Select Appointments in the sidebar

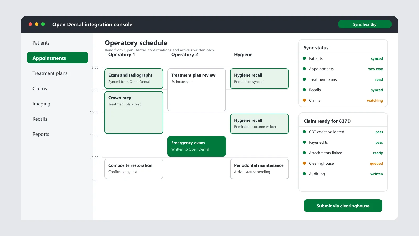[x=58, y=58]
